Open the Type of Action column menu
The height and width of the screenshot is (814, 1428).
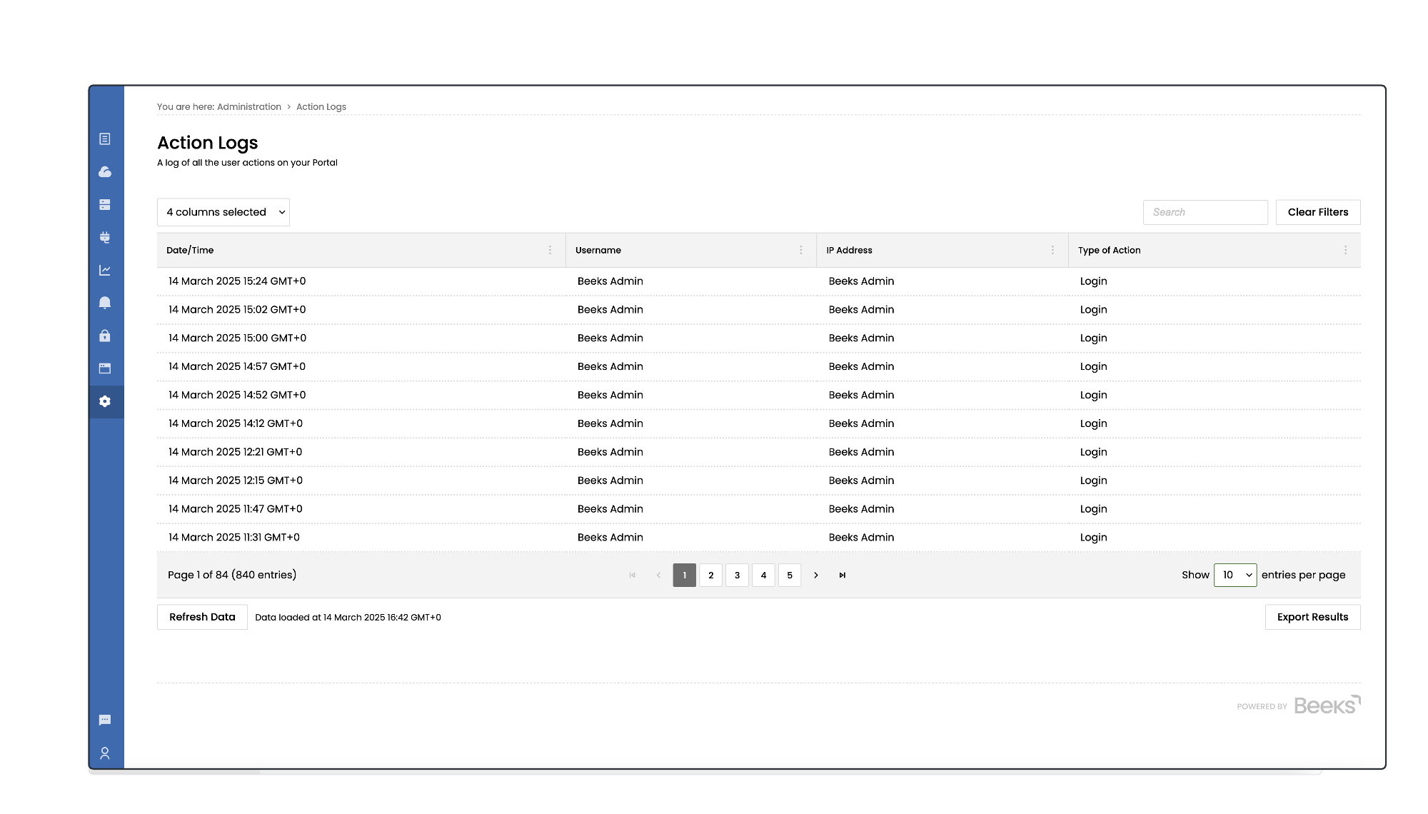coord(1345,250)
